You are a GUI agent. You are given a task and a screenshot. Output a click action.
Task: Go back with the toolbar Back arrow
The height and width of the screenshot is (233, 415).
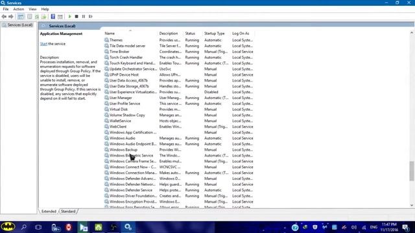point(4,16)
